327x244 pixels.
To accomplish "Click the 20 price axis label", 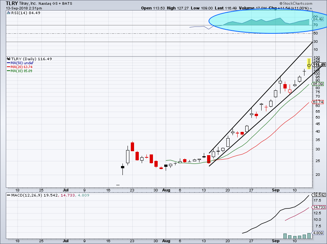I will [318, 174].
